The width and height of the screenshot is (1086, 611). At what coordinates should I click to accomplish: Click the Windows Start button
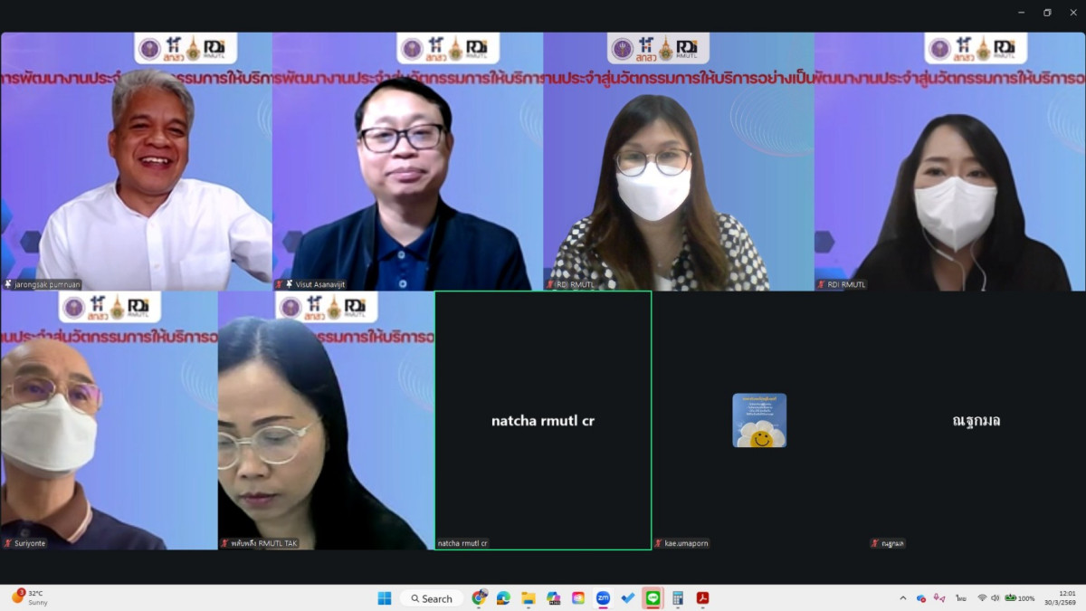pos(385,598)
